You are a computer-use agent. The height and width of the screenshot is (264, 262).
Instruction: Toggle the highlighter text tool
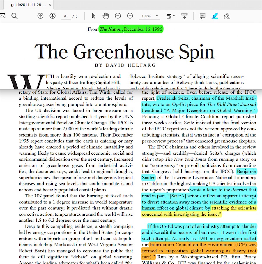point(215,16)
